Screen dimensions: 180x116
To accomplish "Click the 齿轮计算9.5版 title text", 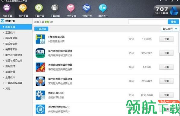I will pyautogui.click(x=56, y=93).
